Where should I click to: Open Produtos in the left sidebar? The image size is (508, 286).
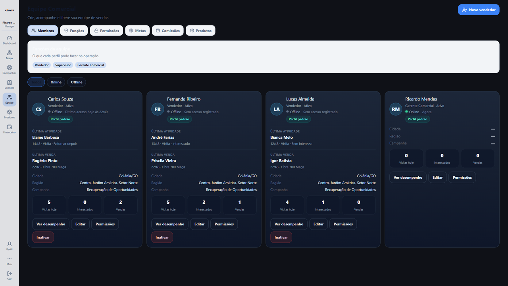click(x=10, y=114)
